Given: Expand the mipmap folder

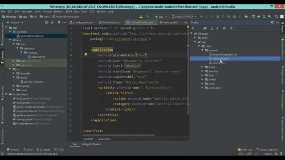Looking at the screenshot, I should (x=14, y=86).
